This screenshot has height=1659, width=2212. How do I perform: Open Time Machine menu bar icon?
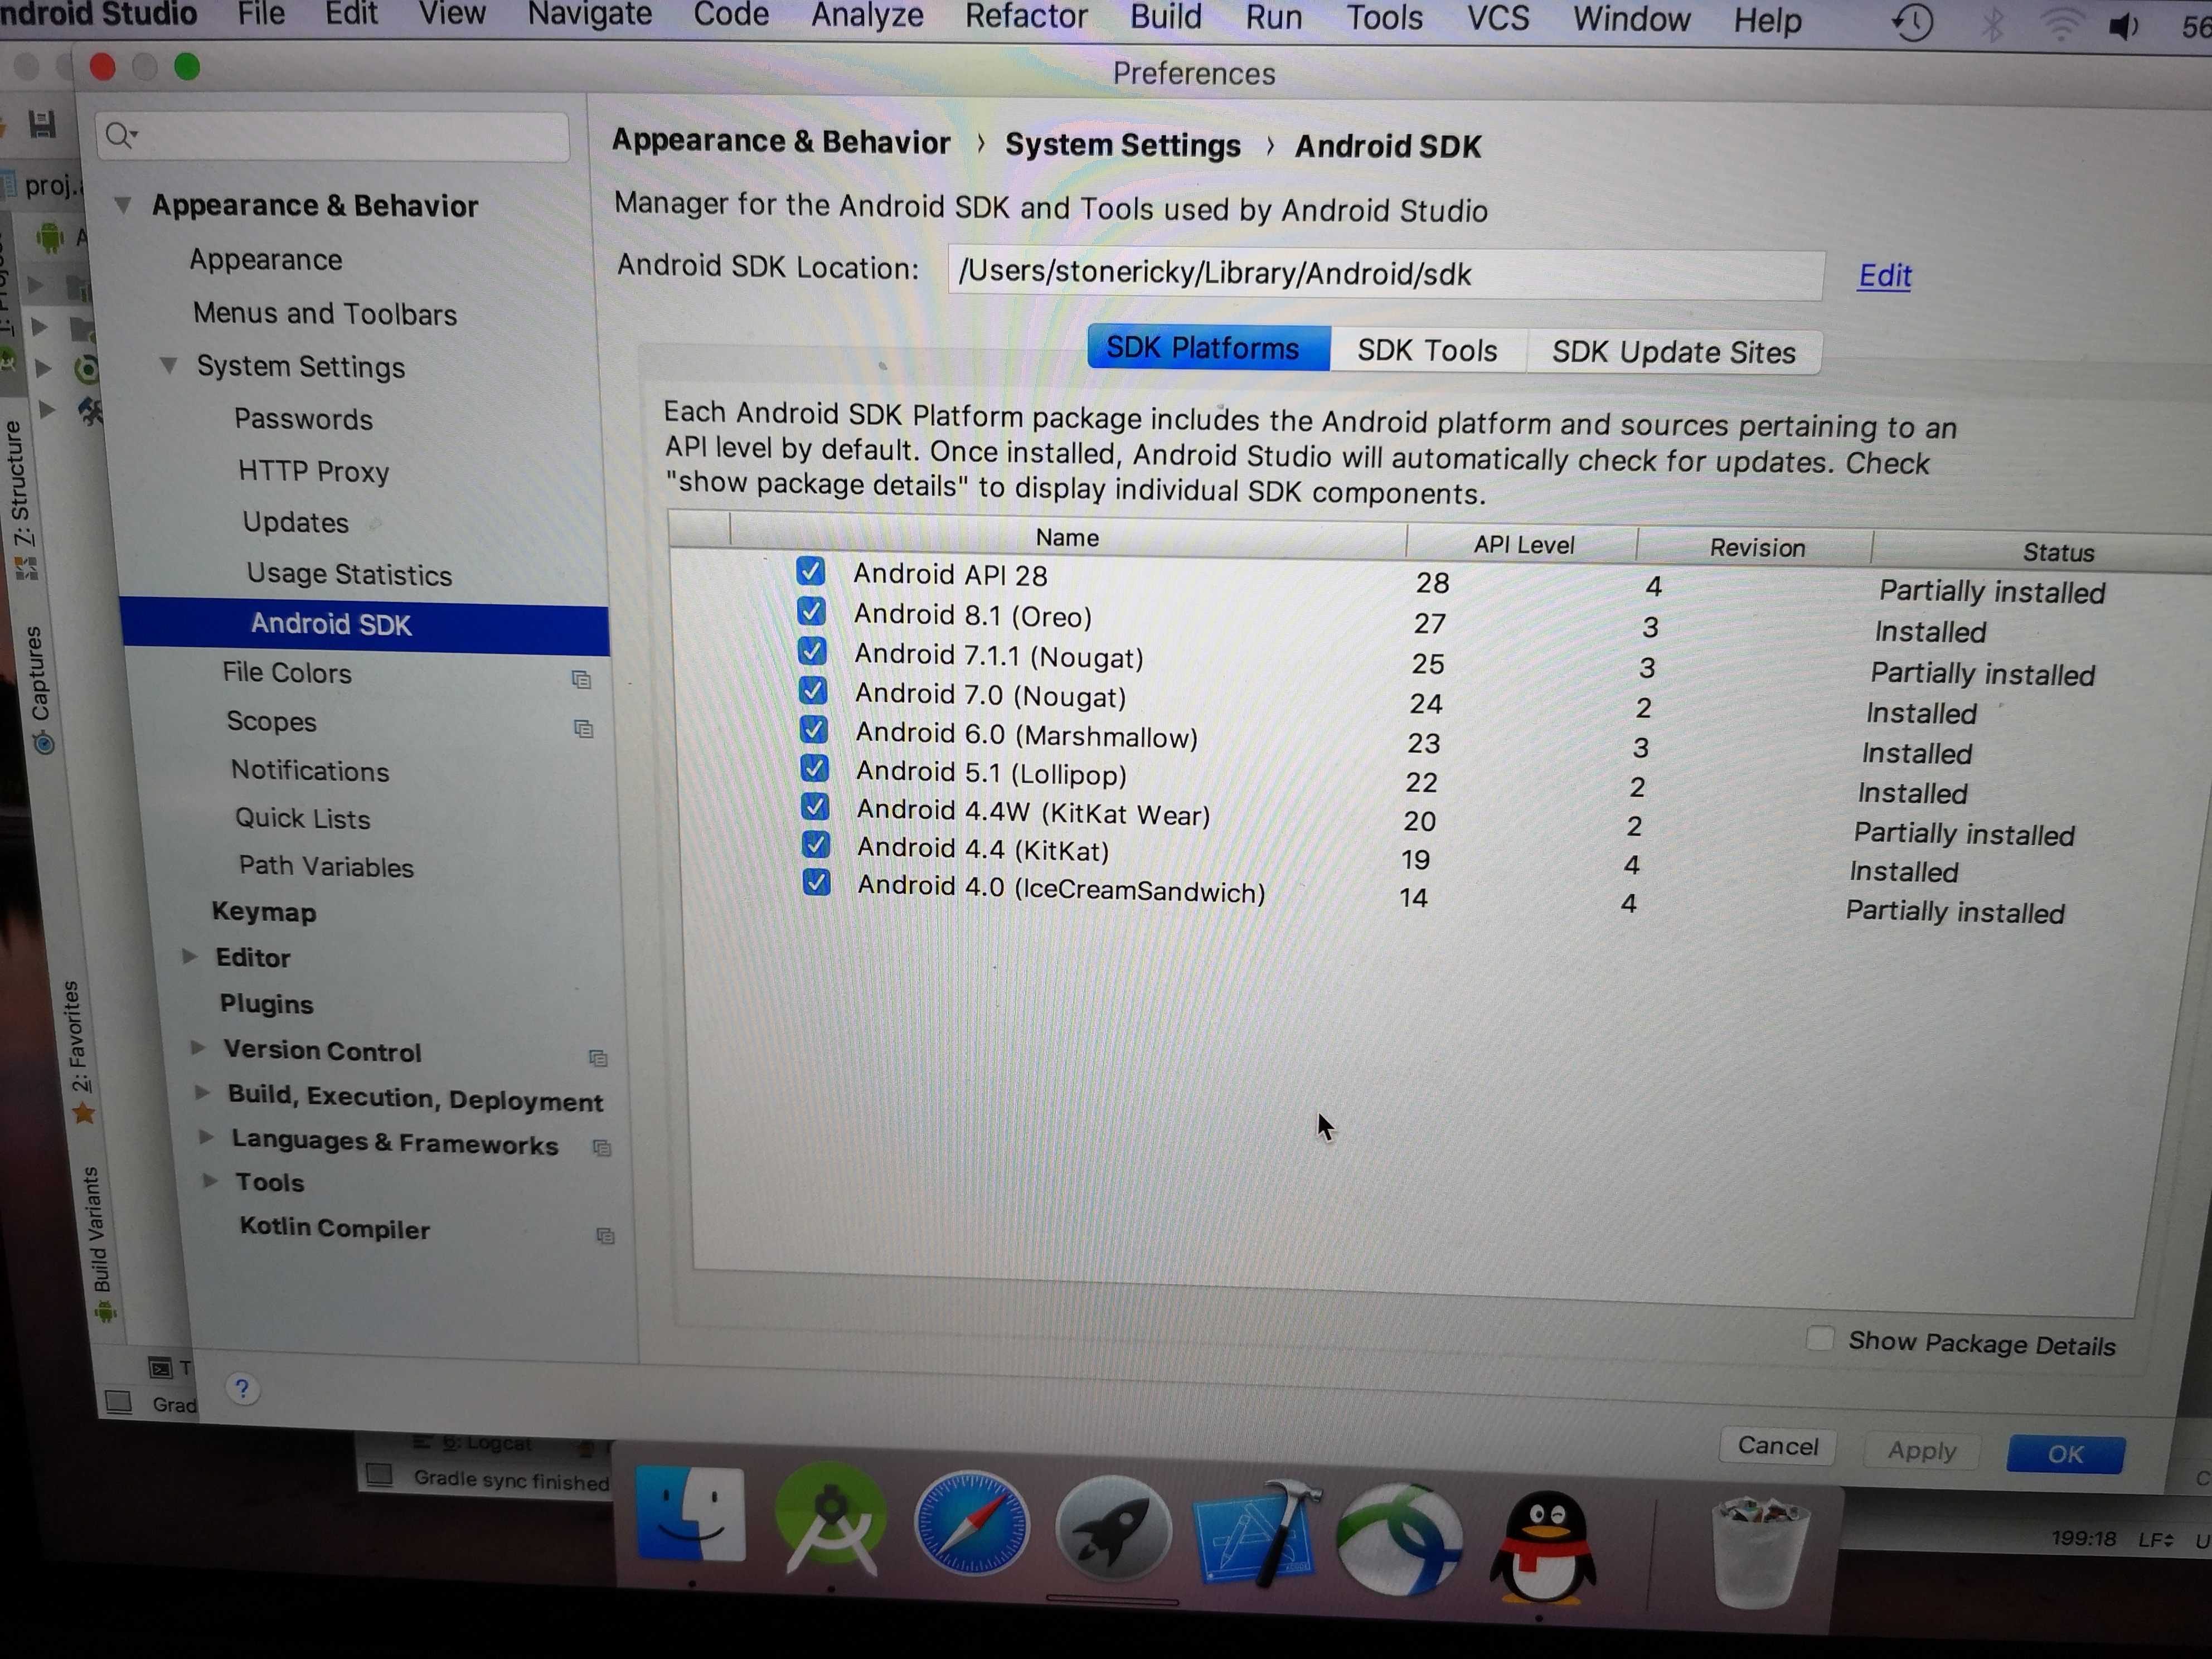pyautogui.click(x=1912, y=23)
